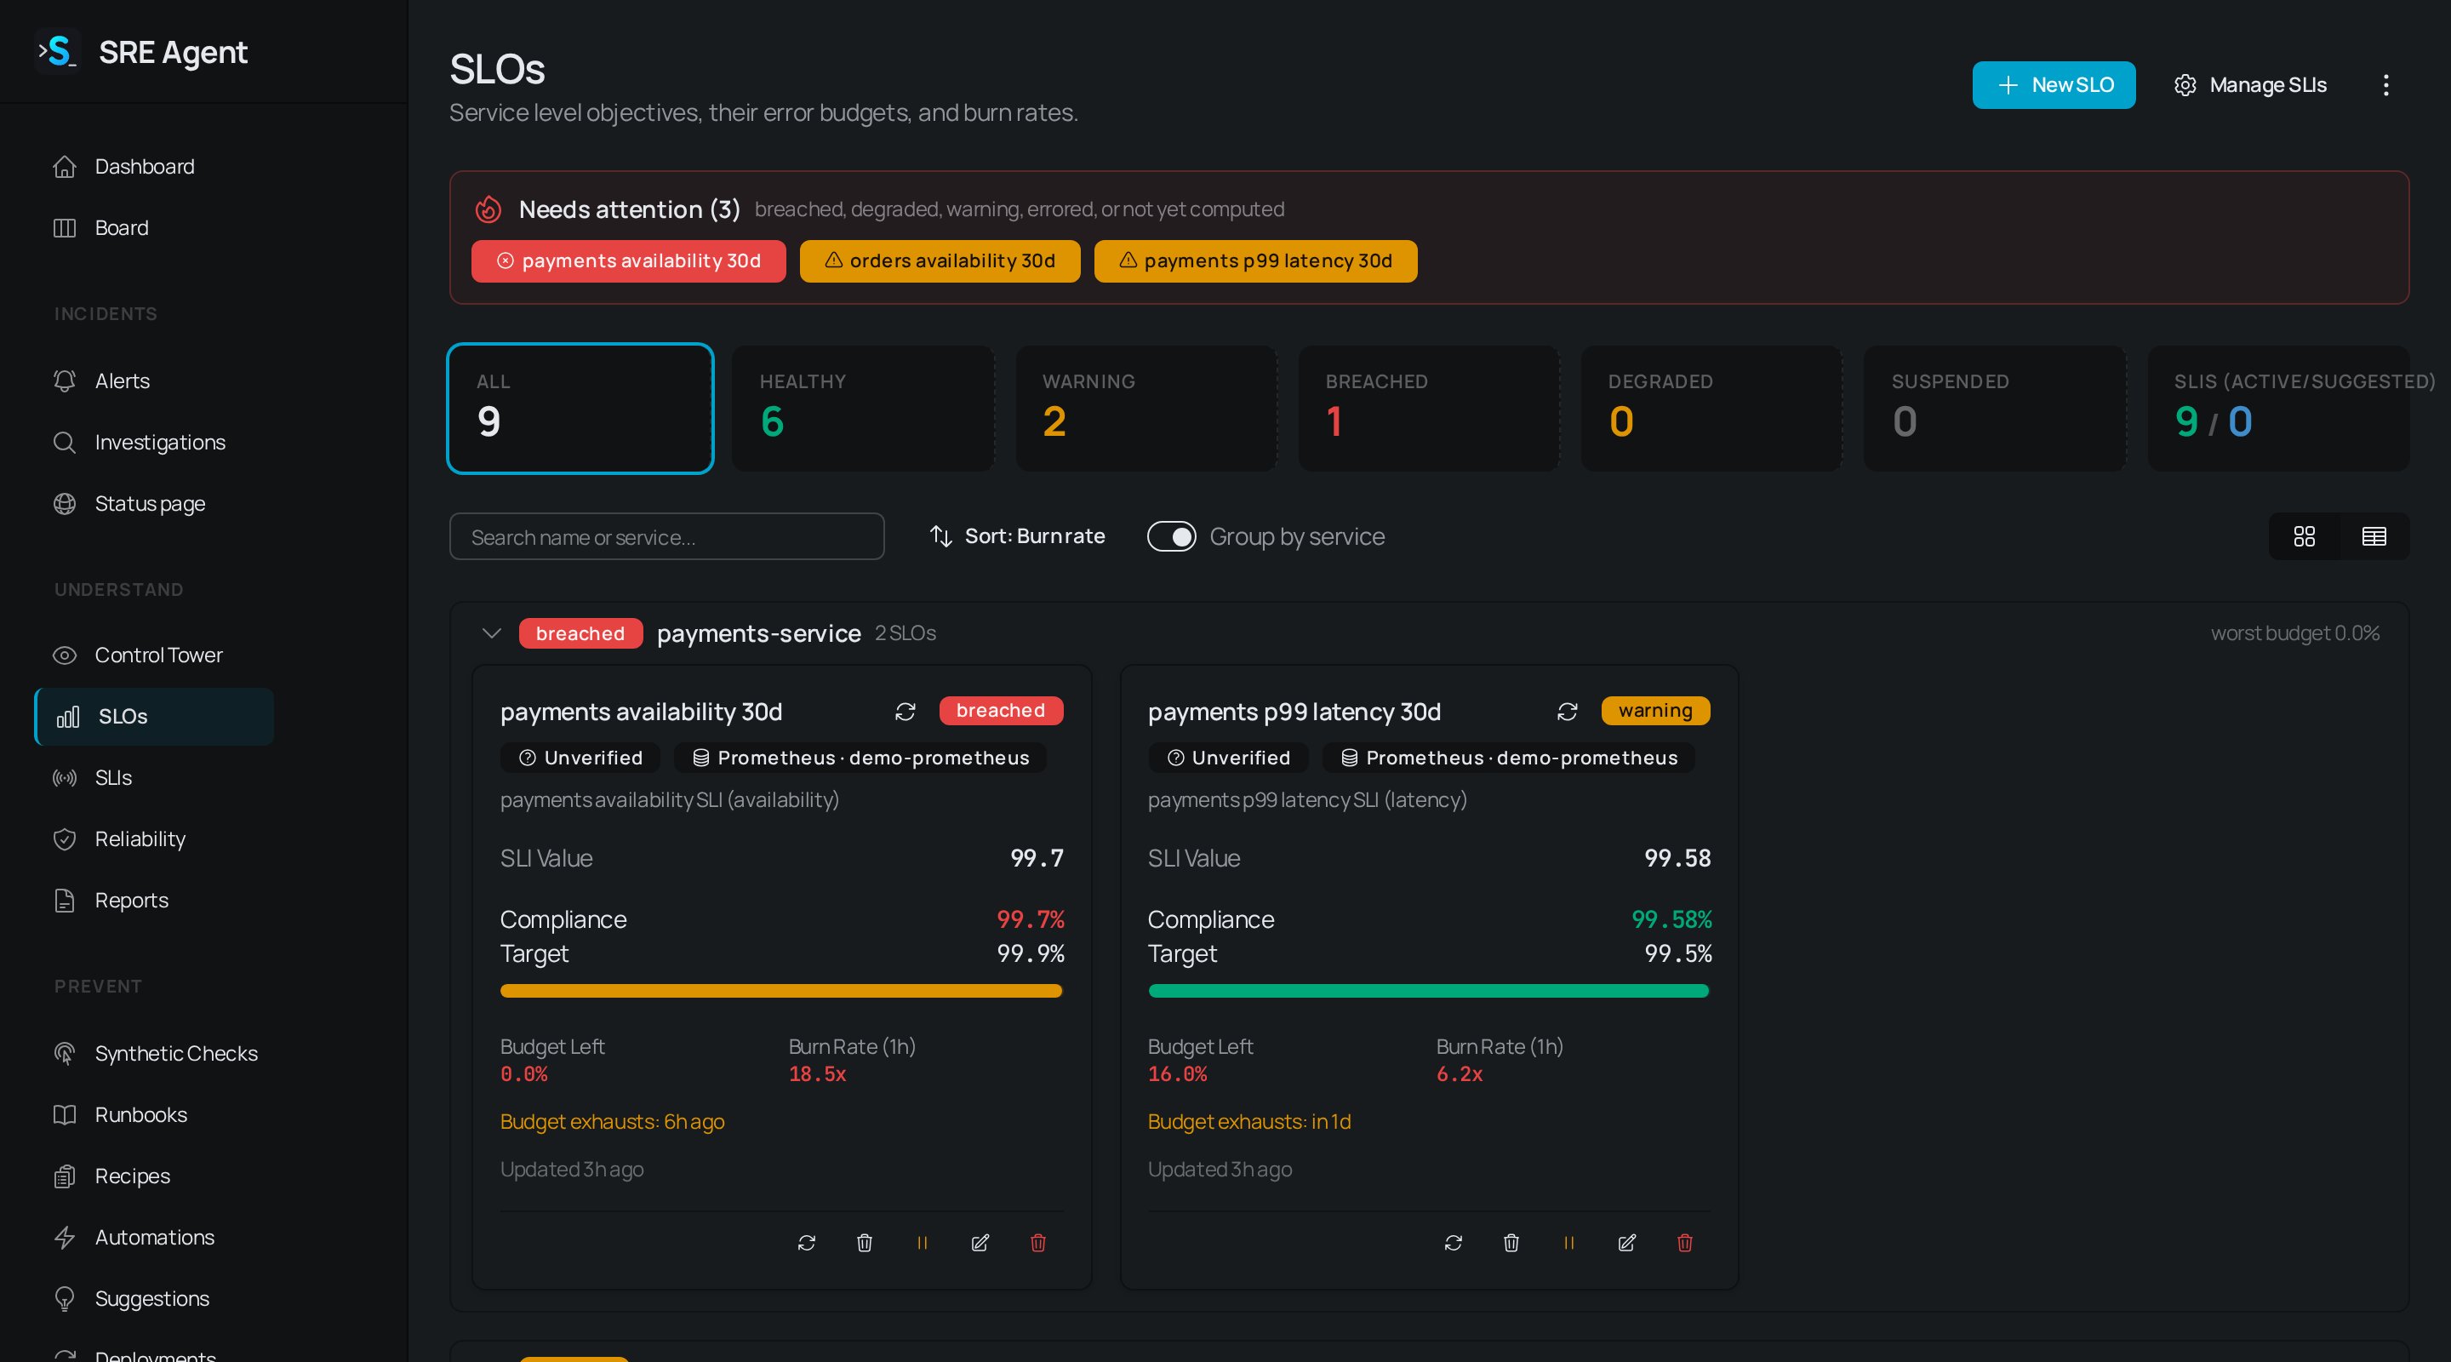Open the three-dot more options menu
Image resolution: width=2451 pixels, height=1362 pixels.
(x=2385, y=86)
